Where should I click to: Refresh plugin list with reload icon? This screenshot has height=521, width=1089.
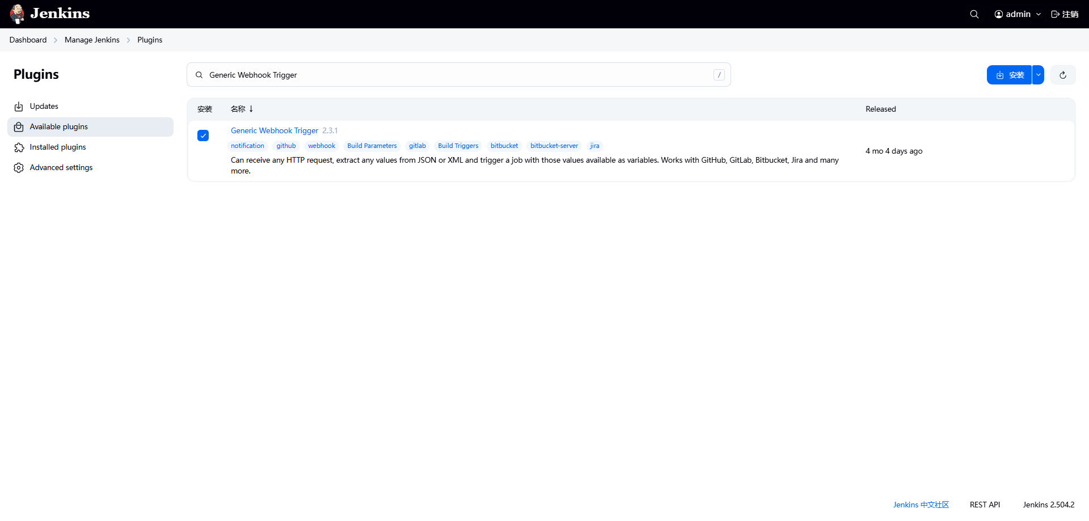tap(1063, 75)
